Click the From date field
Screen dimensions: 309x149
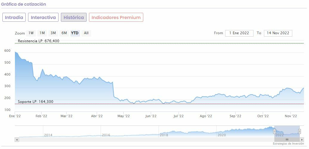pyautogui.click(x=239, y=33)
